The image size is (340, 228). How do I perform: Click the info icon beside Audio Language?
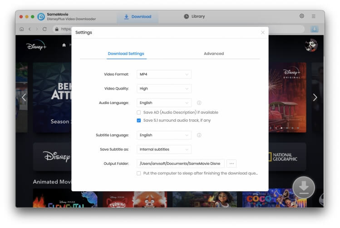click(199, 103)
